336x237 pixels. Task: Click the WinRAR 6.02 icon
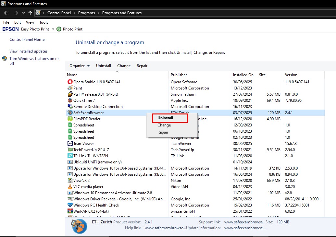coord(70,211)
